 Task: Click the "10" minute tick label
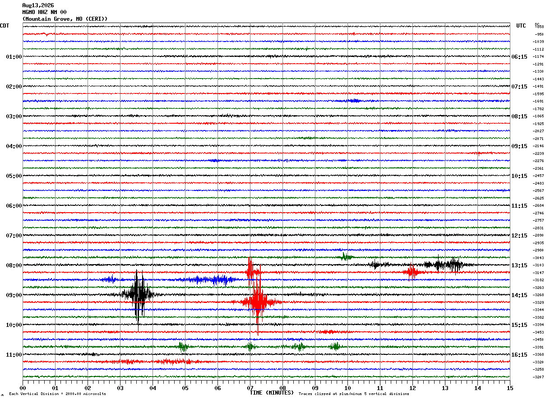point(347,388)
